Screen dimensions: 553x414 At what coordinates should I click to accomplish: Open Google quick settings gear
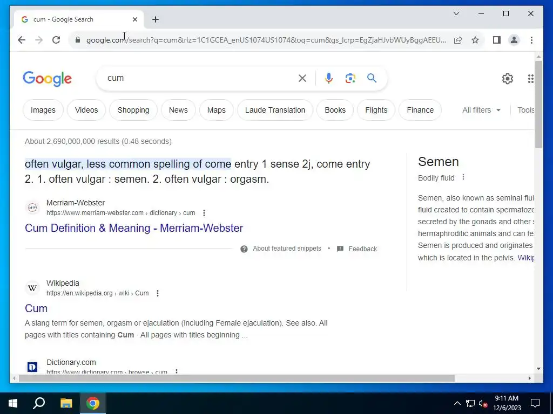point(508,79)
